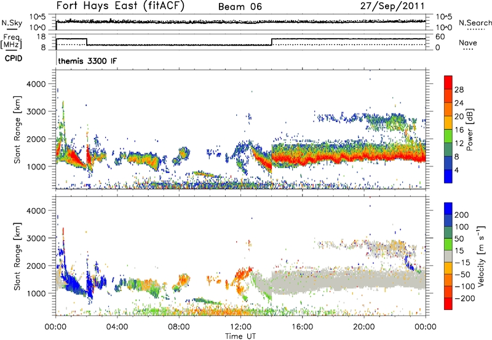This screenshot has height=340, width=492.
Task: Click the 'Velocity [m s-1]' colorbar label
Action: pos(480,256)
